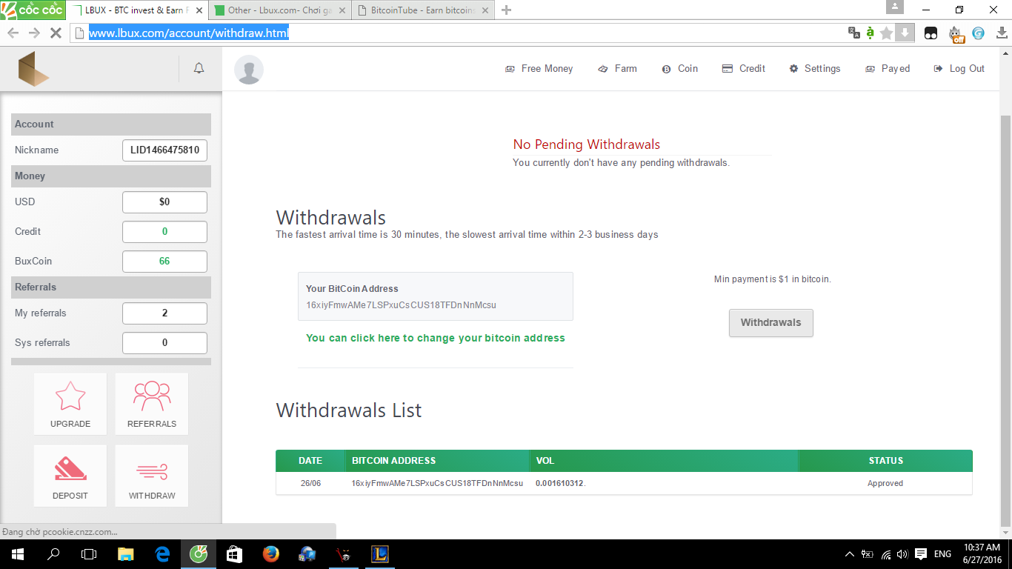This screenshot has width=1012, height=569.
Task: Close the Other - Lbux.com tab
Action: (342, 10)
